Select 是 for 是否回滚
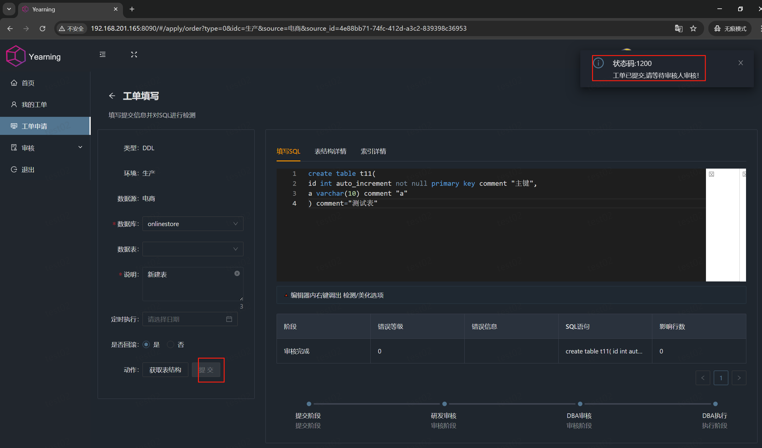 [146, 344]
